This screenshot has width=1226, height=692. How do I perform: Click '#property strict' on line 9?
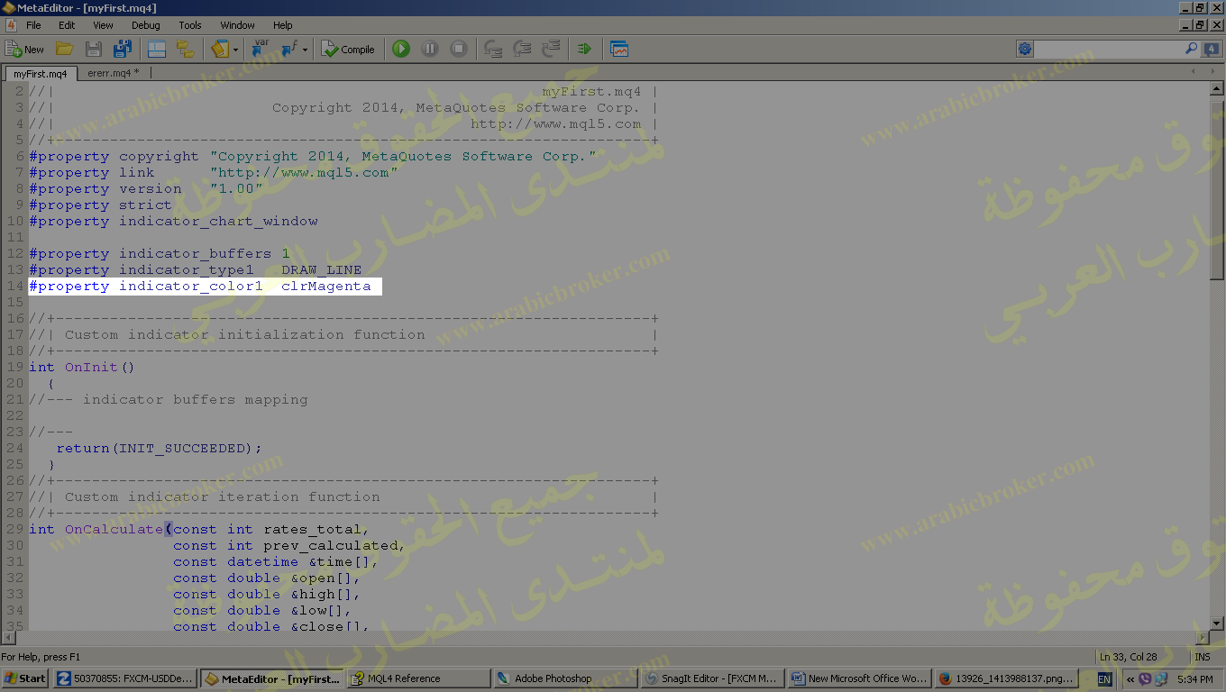pos(100,205)
